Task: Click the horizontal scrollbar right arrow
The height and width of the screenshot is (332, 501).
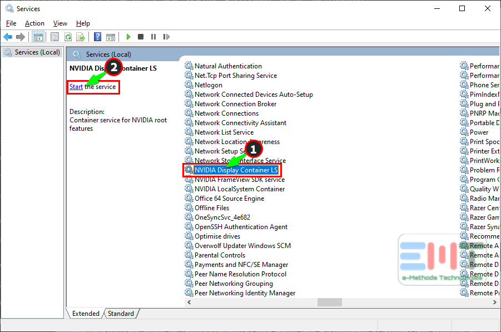Action: pyautogui.click(x=495, y=302)
